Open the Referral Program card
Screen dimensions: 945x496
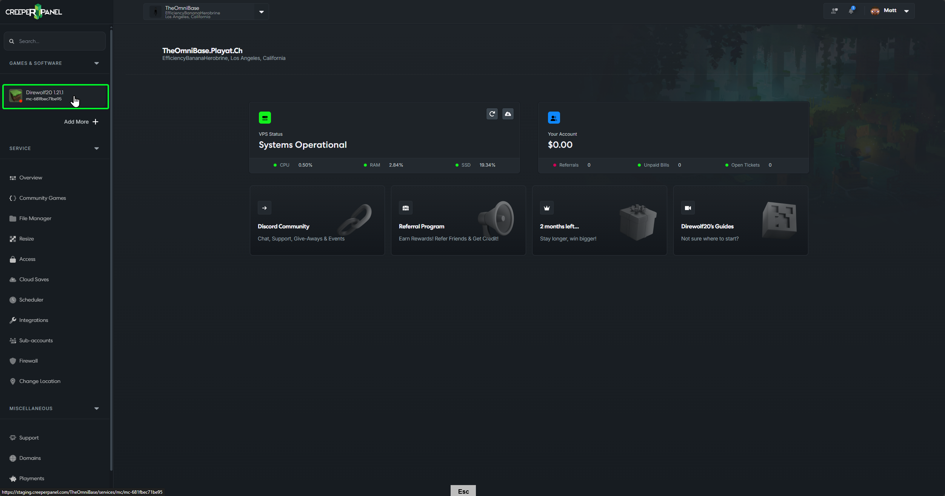pos(458,220)
